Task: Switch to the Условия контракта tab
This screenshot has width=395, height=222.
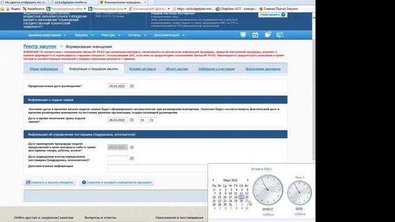Action: coord(143,68)
